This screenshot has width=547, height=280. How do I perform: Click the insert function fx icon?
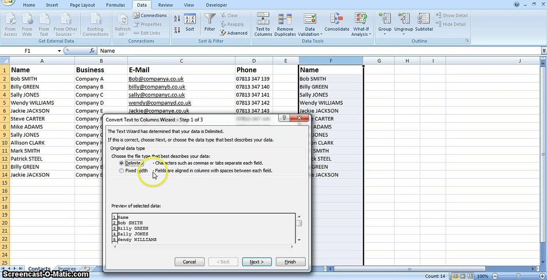92,51
